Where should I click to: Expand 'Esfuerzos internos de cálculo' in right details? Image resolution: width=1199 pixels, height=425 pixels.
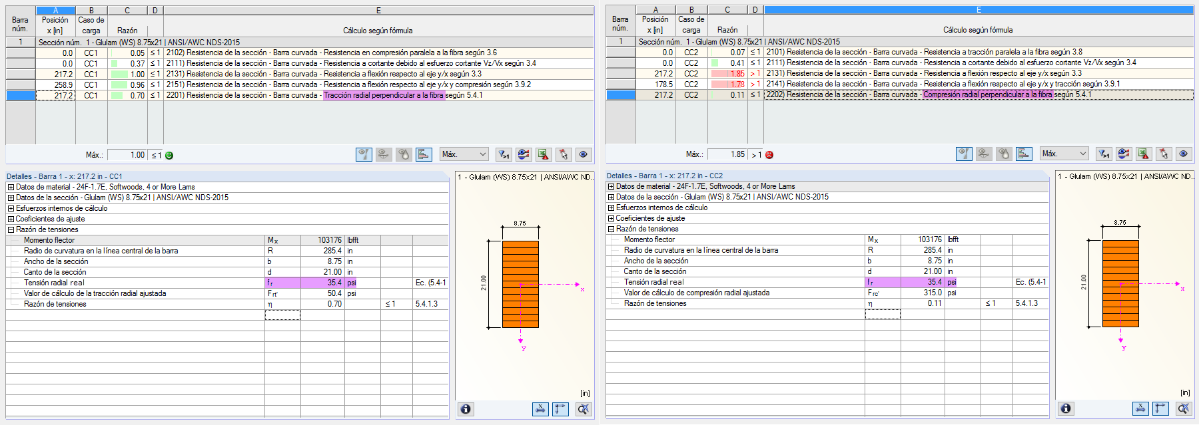coord(611,208)
